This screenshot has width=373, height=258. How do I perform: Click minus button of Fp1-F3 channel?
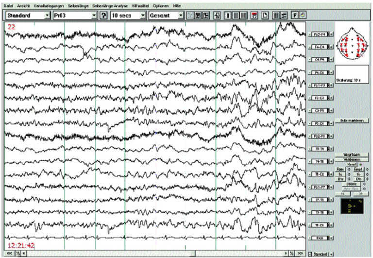[x=309, y=85]
